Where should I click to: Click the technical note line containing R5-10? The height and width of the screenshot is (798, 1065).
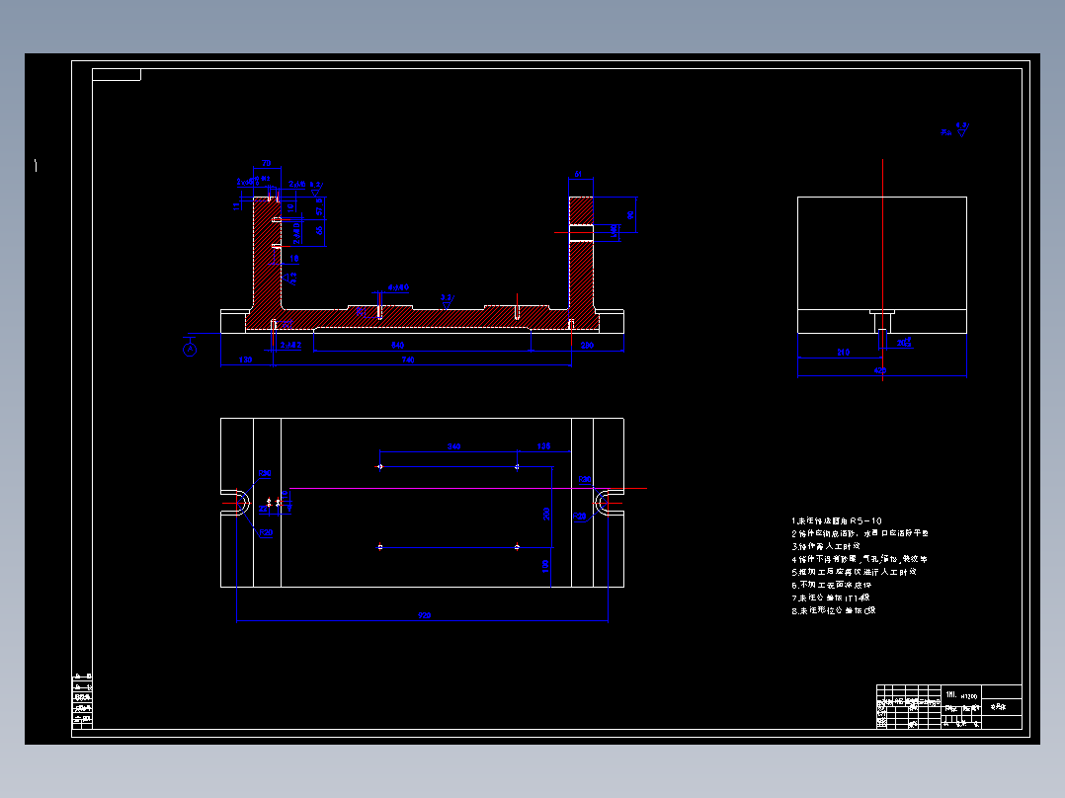pyautogui.click(x=837, y=520)
